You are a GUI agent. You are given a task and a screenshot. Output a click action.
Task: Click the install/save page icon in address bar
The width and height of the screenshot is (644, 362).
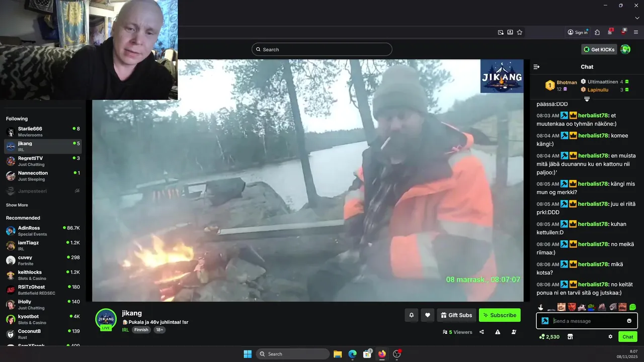(x=510, y=32)
